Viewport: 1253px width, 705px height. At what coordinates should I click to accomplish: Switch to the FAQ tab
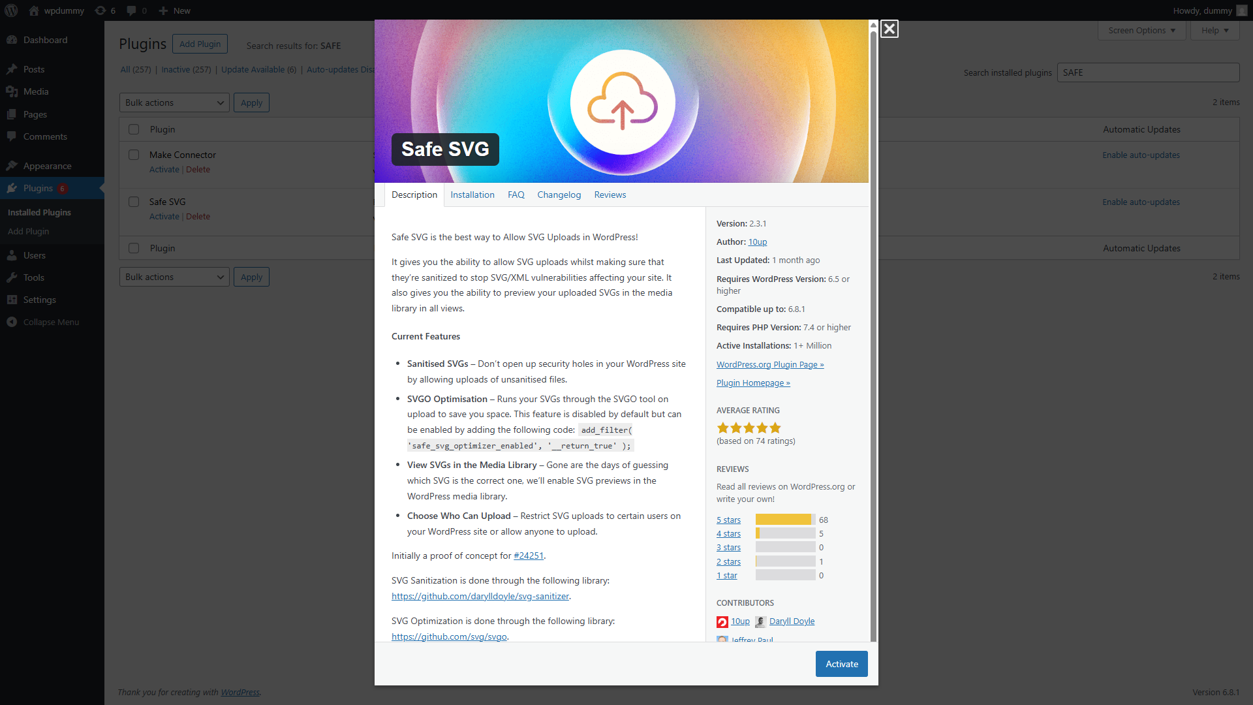pos(516,195)
